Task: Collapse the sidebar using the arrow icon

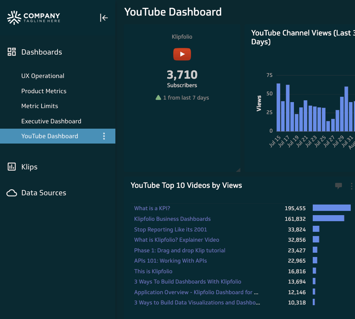Action: click(x=104, y=18)
